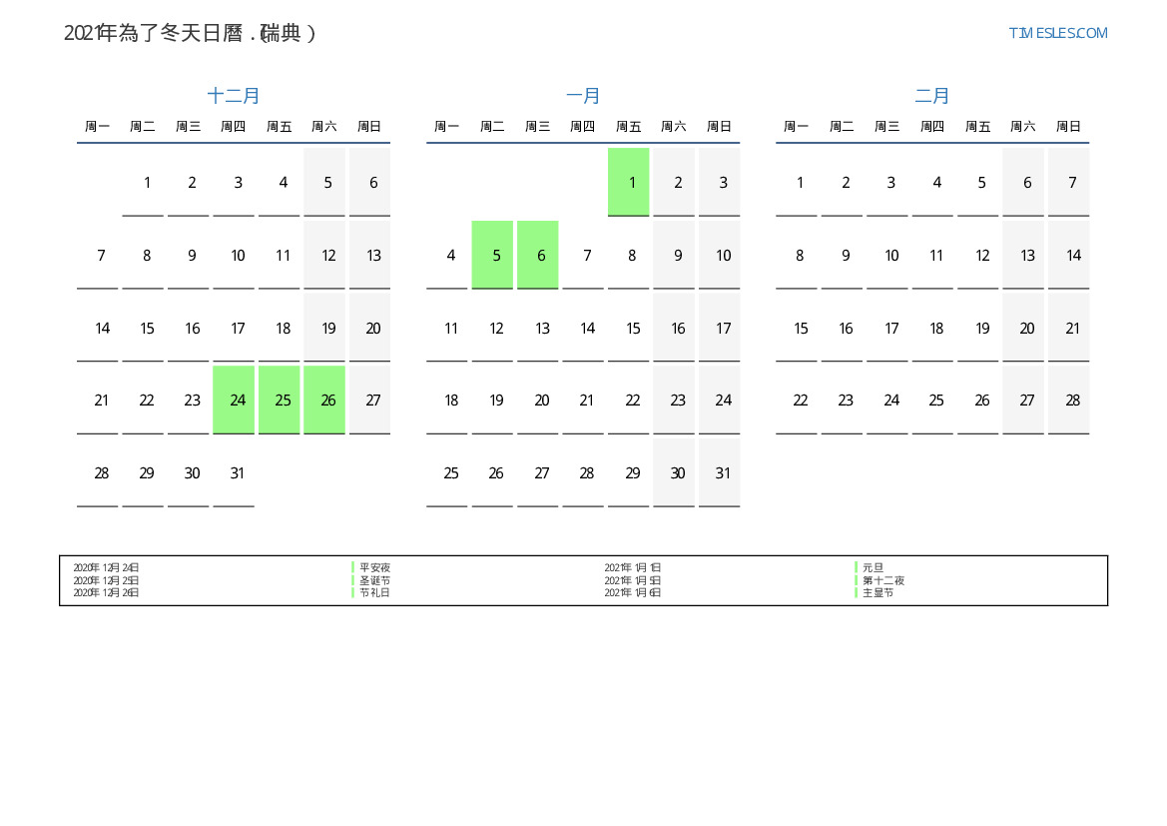This screenshot has width=1167, height=826.
Task: Select highlighted December 25 date cell
Action: [x=283, y=400]
